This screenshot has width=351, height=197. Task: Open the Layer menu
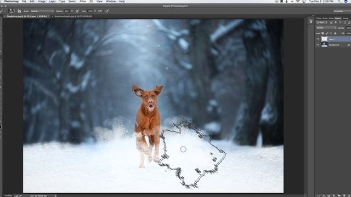coord(52,1)
